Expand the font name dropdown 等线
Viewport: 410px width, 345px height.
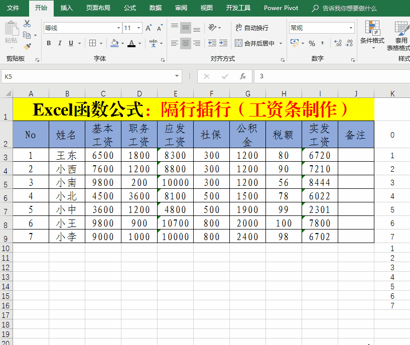coord(118,28)
